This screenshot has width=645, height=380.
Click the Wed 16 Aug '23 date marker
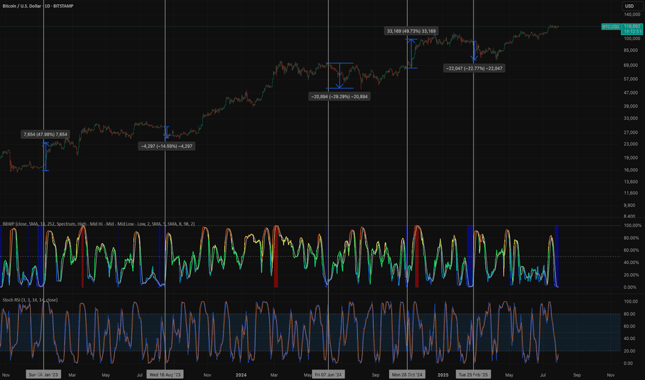coord(165,374)
